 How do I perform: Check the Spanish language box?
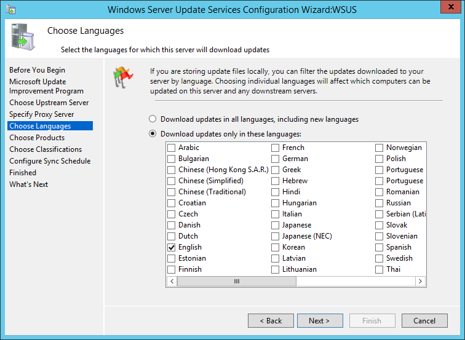click(x=379, y=247)
